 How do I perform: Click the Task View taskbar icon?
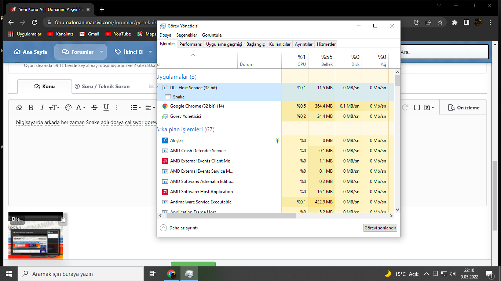(153, 274)
